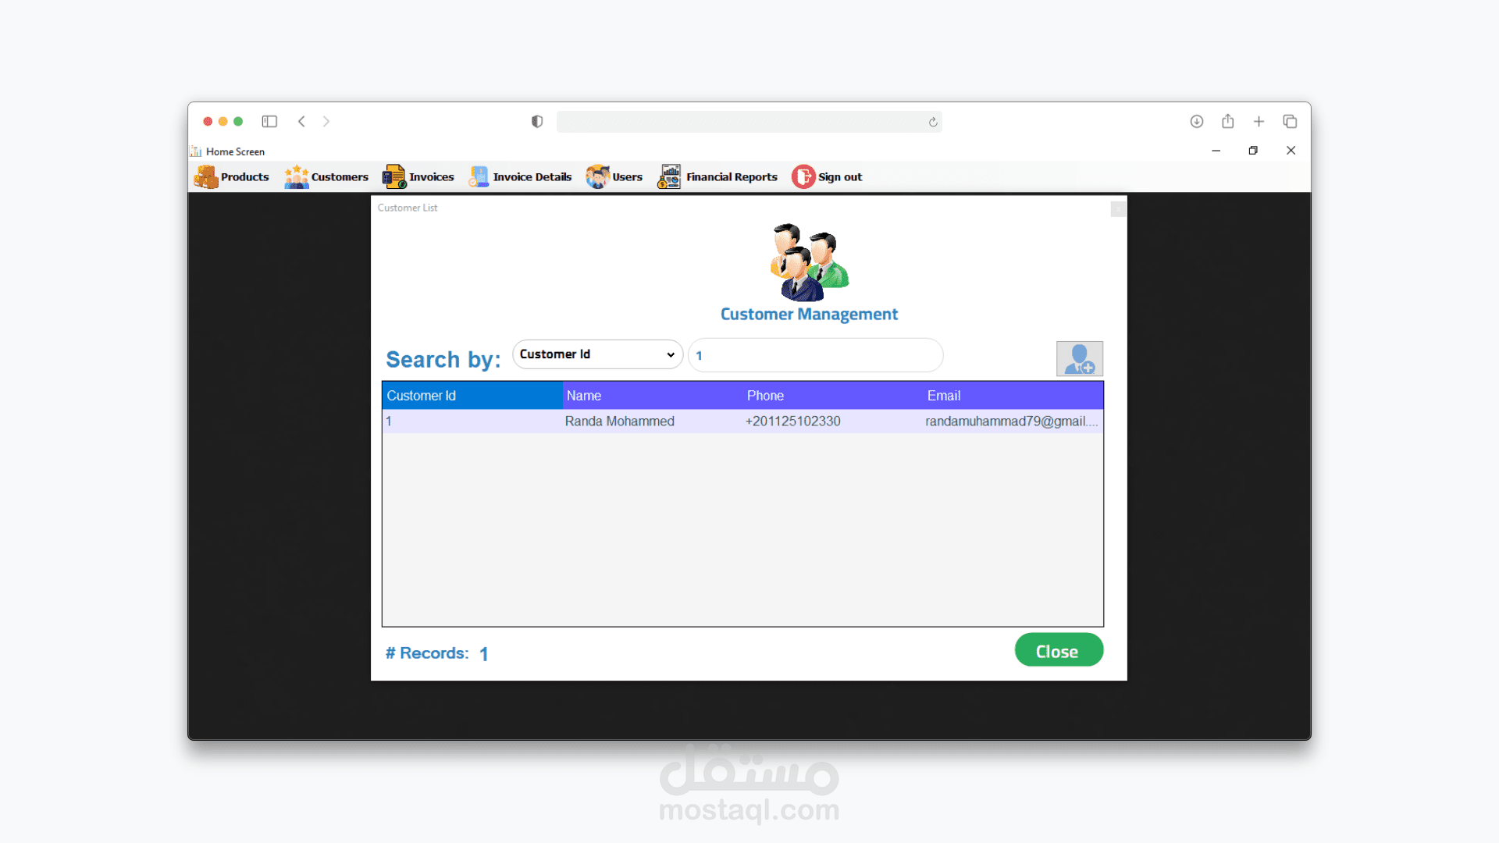Open the Customers toolbar icon
1499x843 pixels.
tap(297, 177)
